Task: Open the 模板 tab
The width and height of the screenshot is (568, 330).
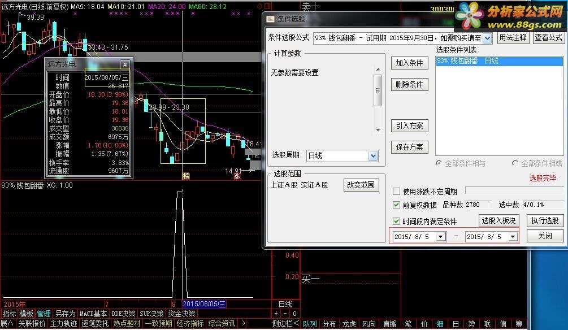Action: [26, 314]
